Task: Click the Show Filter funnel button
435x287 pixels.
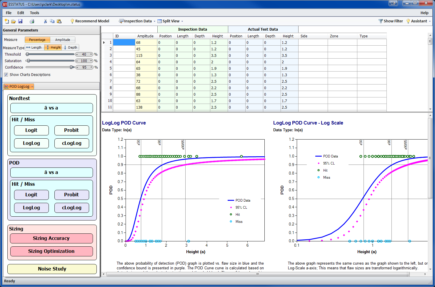Action: tap(391, 21)
